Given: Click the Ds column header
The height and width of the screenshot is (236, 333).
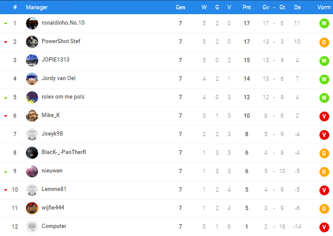Looking at the screenshot, I should pos(297,7).
